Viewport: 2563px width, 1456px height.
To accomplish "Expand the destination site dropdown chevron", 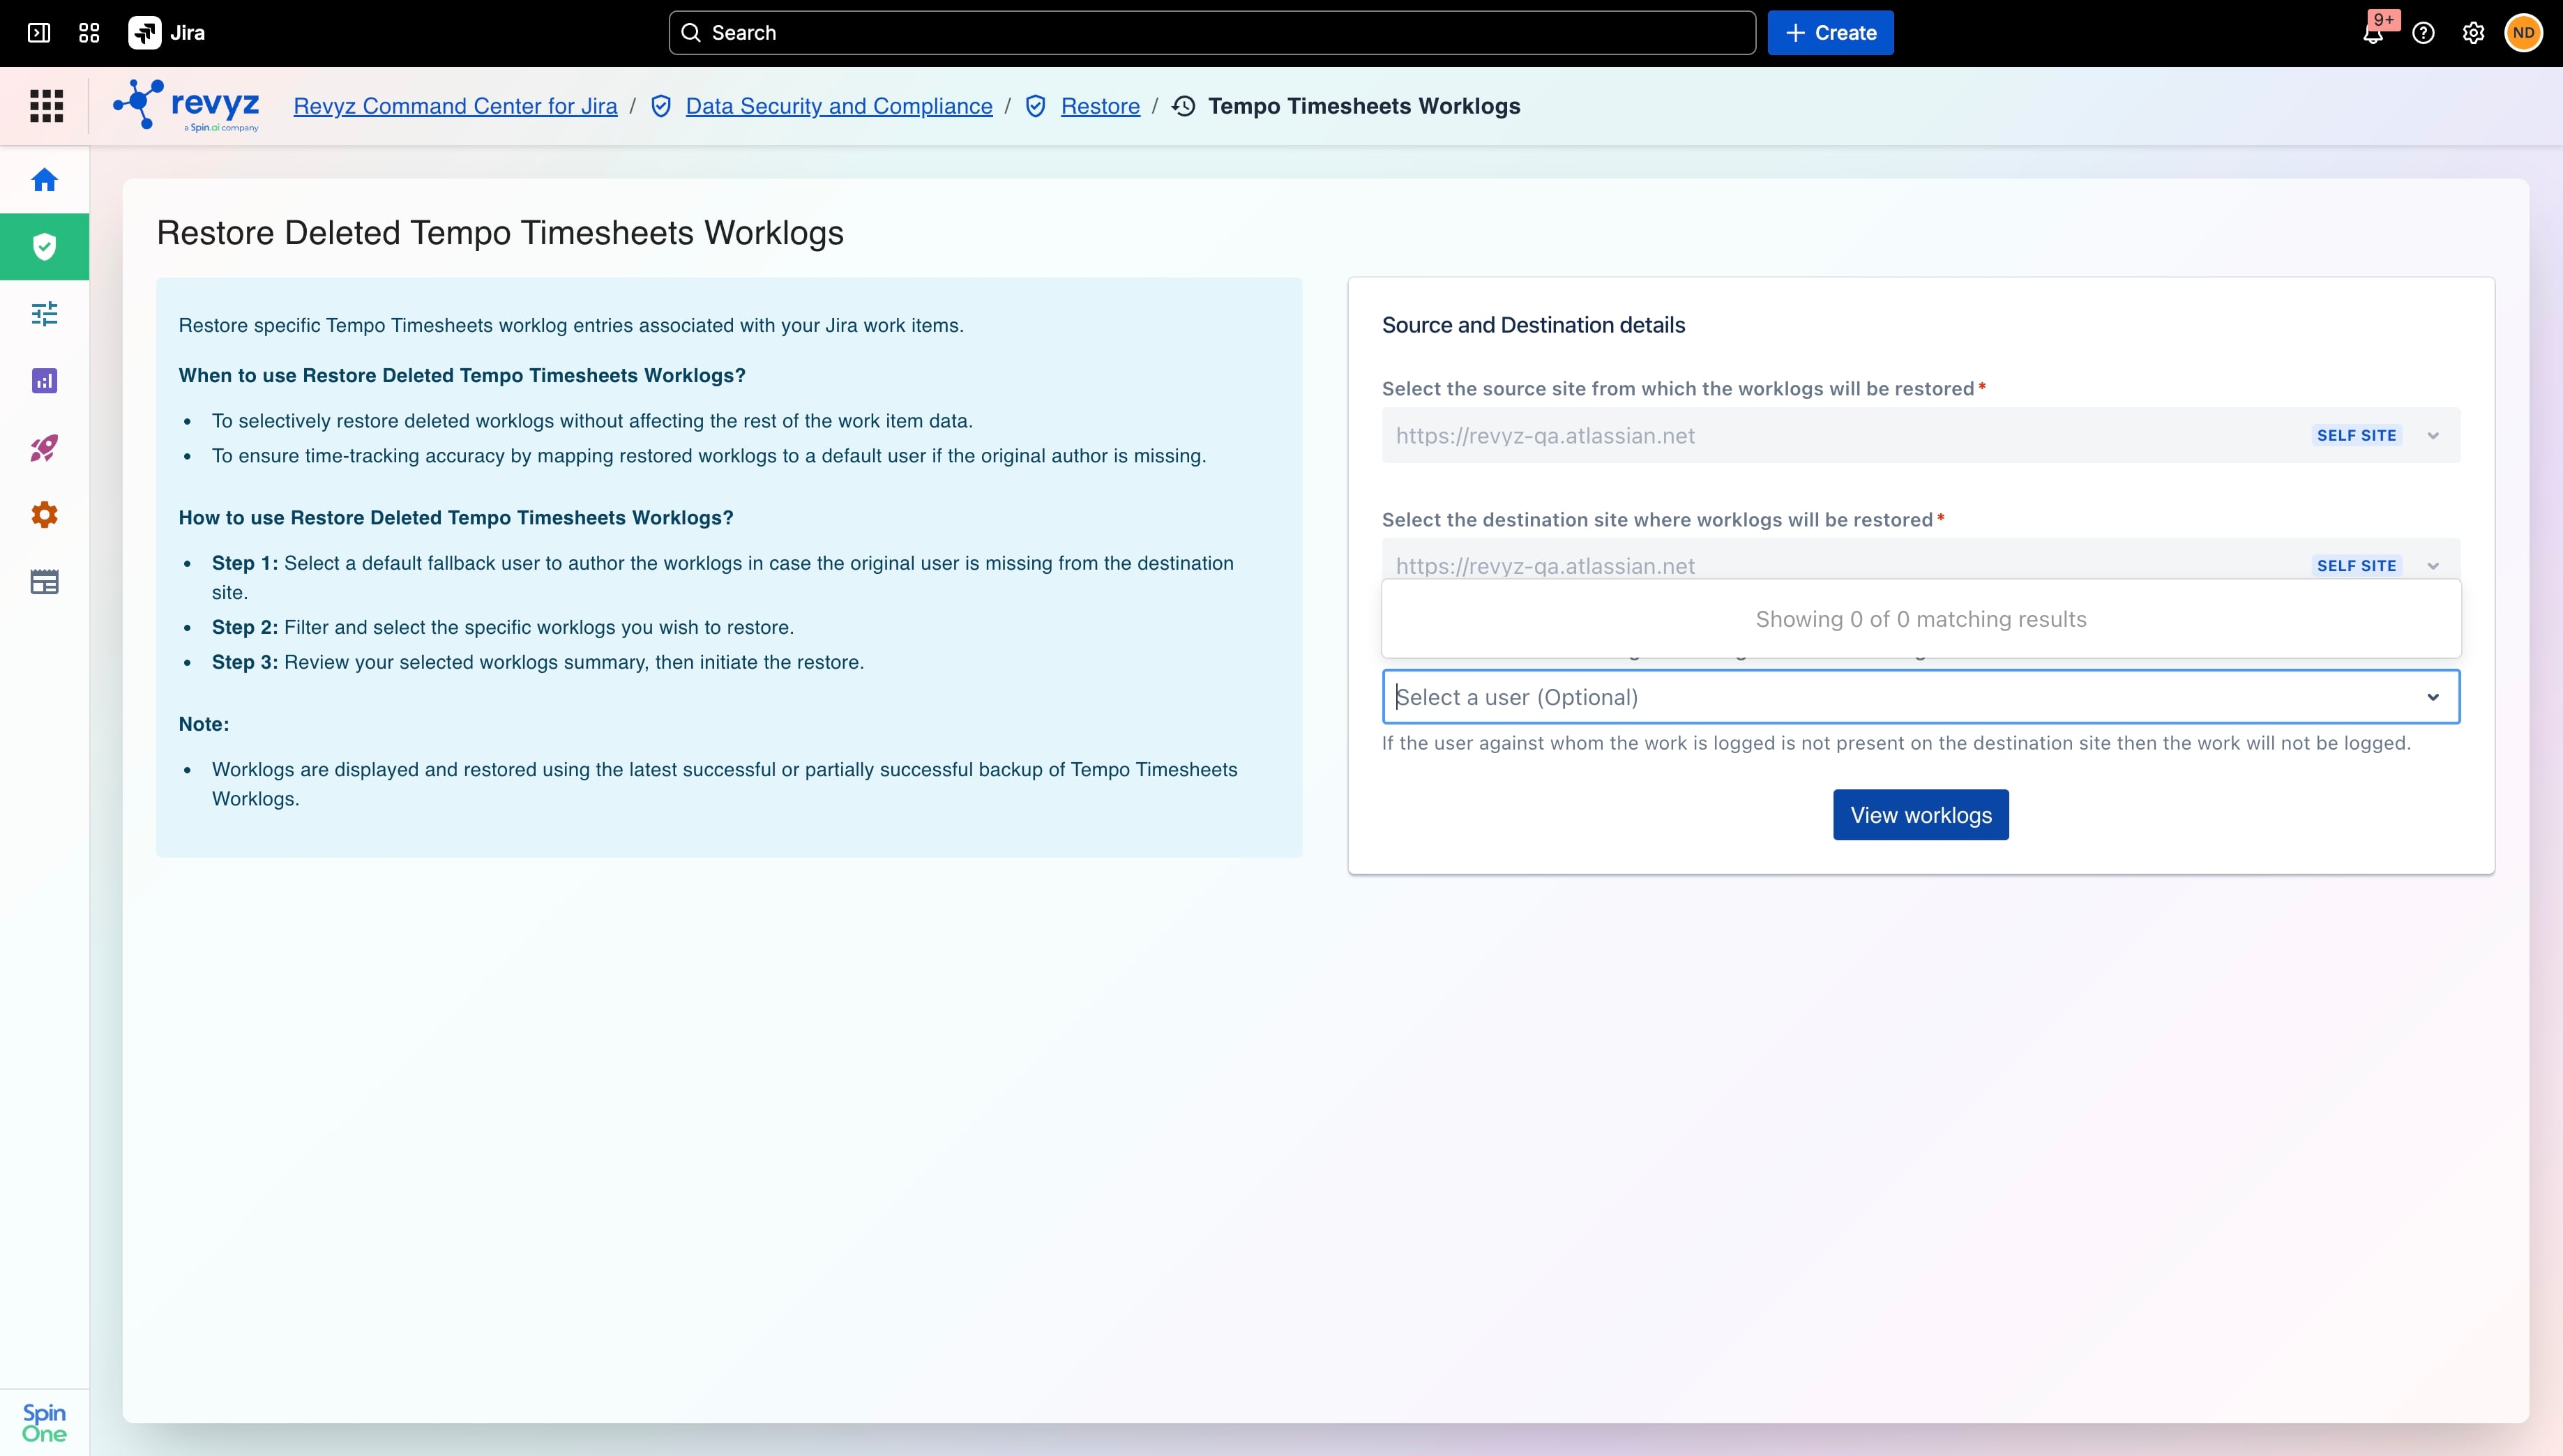I will click(x=2433, y=566).
